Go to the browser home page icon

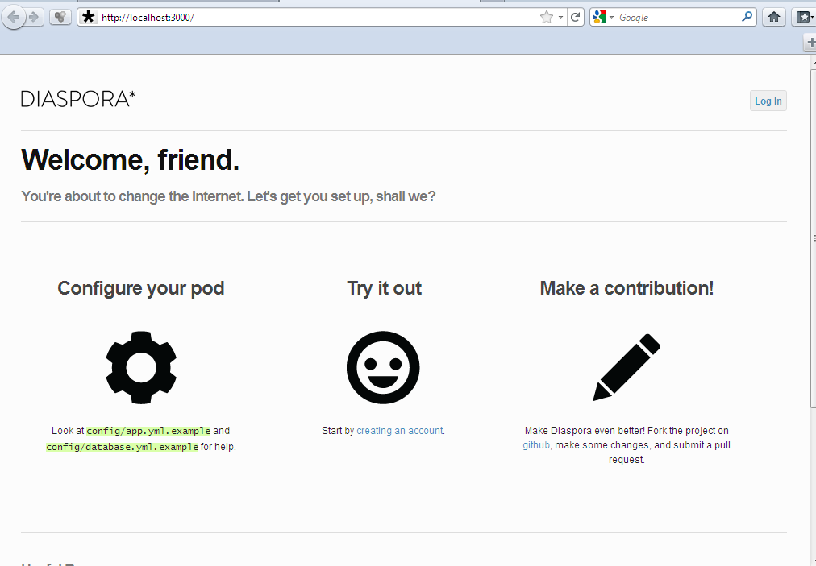(x=774, y=17)
